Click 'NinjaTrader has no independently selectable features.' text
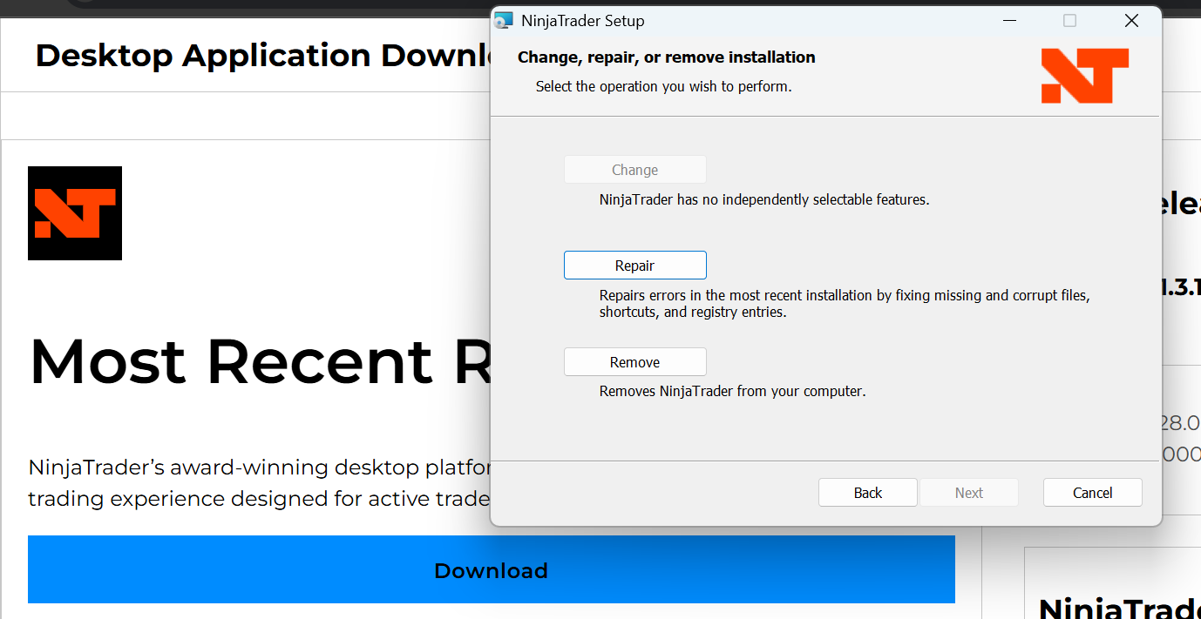This screenshot has height=619, width=1201. pos(764,199)
